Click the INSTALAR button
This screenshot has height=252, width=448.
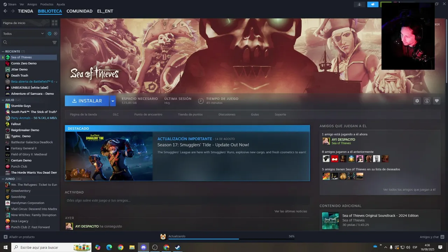87,101
